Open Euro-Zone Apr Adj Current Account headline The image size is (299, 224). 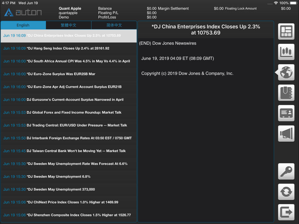pos(69,87)
